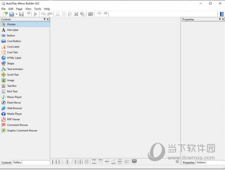This screenshot has height=170, width=225.
Task: Pick the Button control
Action: tap(25, 36)
